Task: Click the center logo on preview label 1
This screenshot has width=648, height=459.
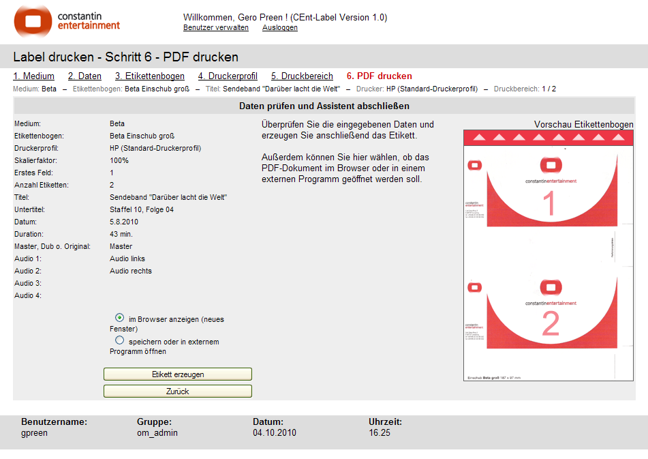Action: pyautogui.click(x=551, y=164)
